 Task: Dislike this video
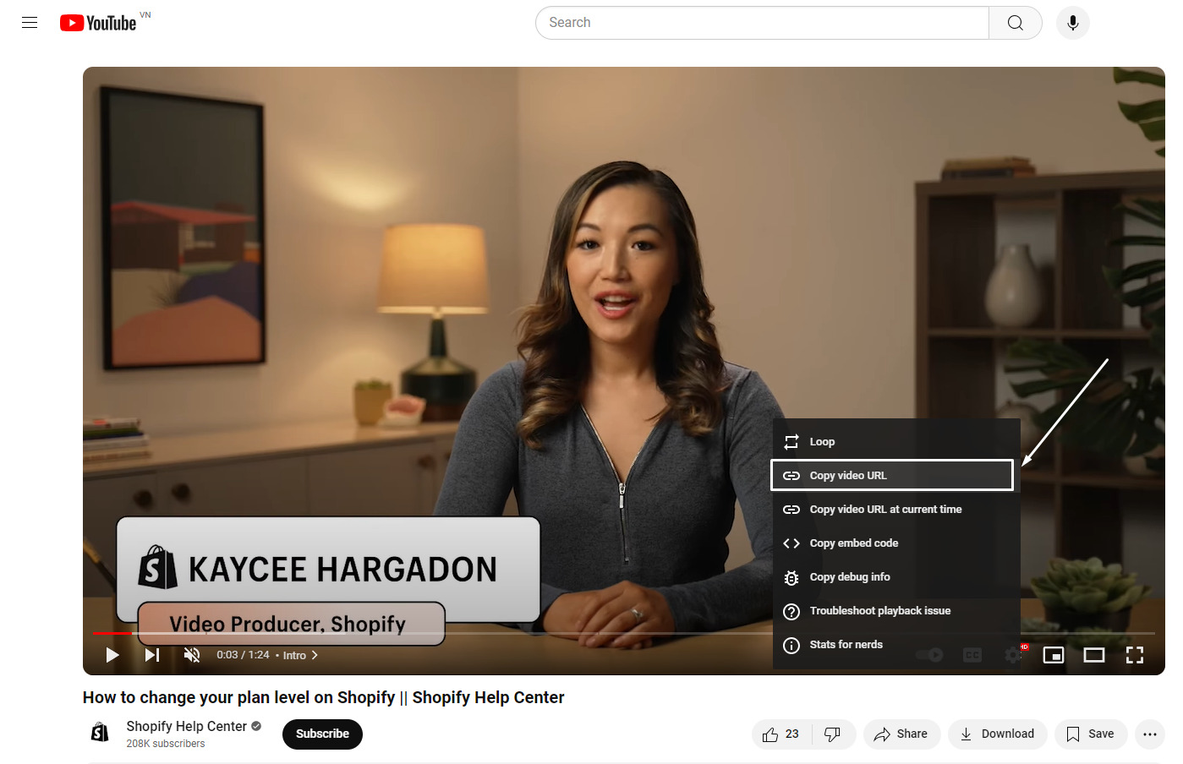(x=833, y=734)
